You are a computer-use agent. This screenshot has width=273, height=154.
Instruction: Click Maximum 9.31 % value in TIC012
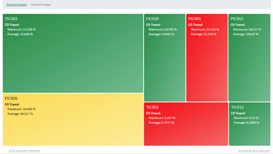[246, 118]
